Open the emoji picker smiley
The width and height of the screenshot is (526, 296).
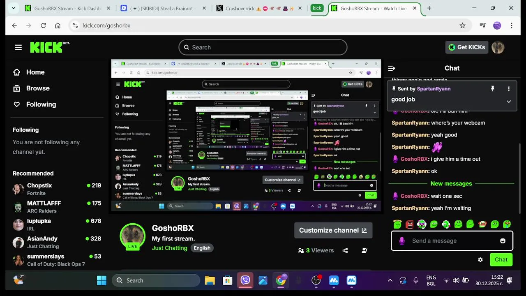click(503, 241)
